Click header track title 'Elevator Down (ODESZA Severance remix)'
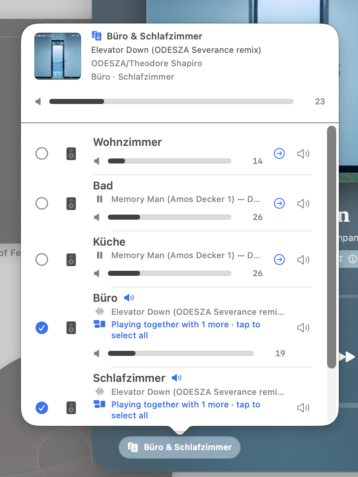The width and height of the screenshot is (358, 477). tap(176, 50)
